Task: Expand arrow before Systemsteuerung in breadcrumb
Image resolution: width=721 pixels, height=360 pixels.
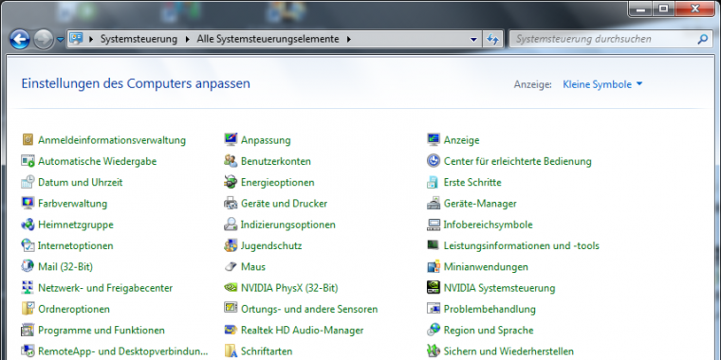Action: pyautogui.click(x=91, y=40)
